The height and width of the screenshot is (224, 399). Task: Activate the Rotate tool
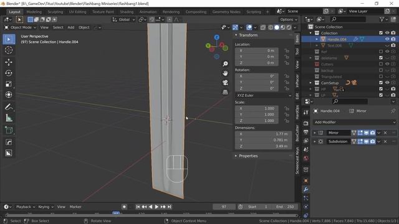9,73
